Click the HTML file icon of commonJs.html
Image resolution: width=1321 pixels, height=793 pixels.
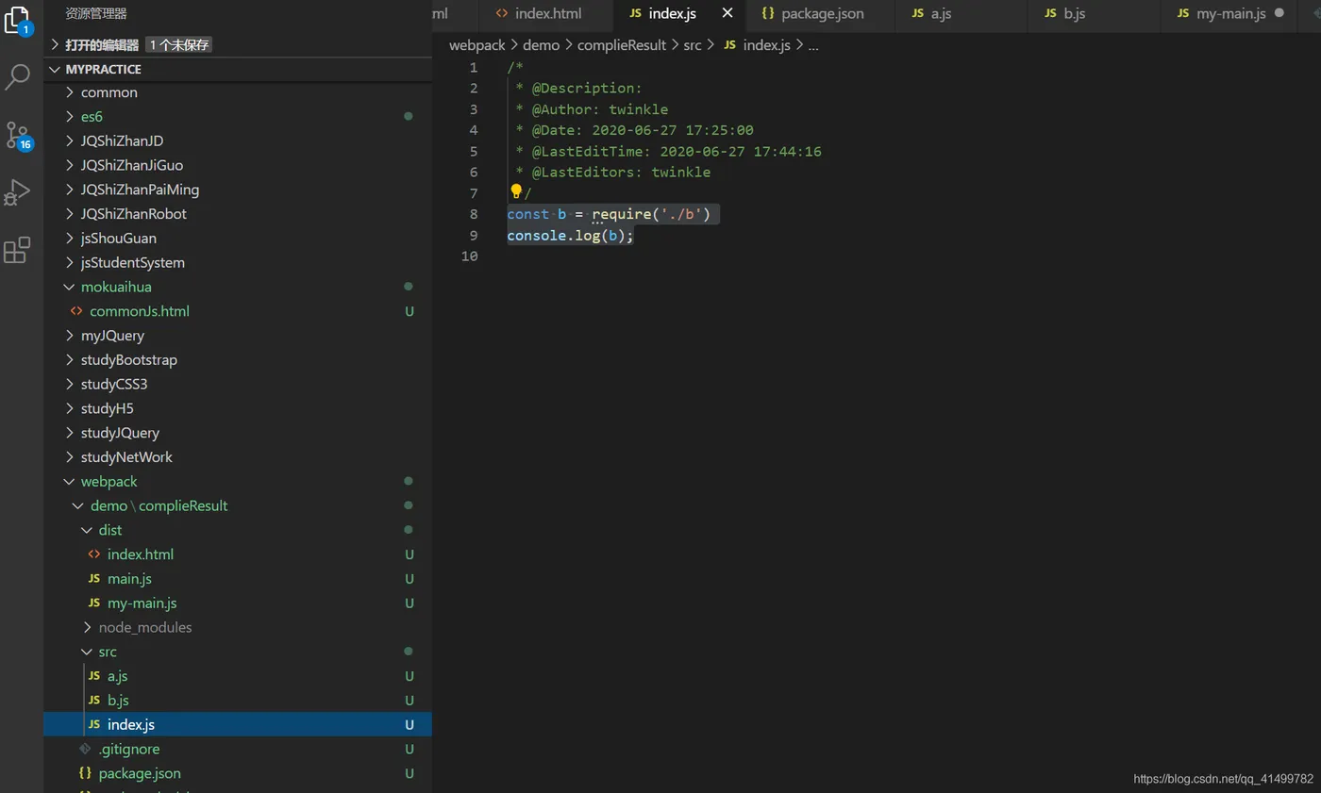tap(76, 311)
